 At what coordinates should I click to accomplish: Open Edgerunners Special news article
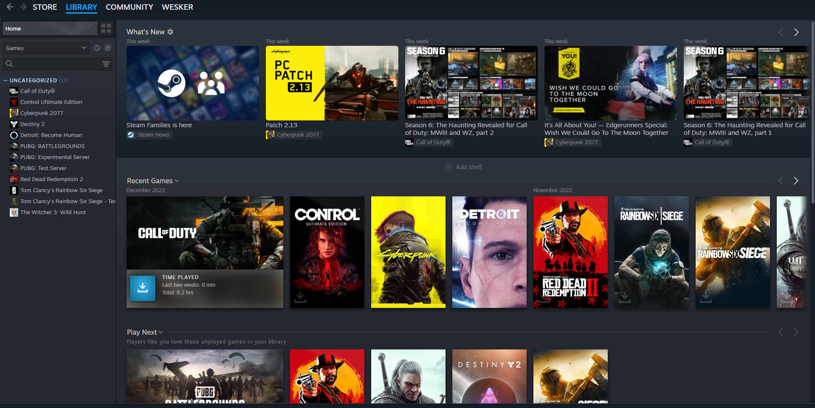pyautogui.click(x=606, y=129)
